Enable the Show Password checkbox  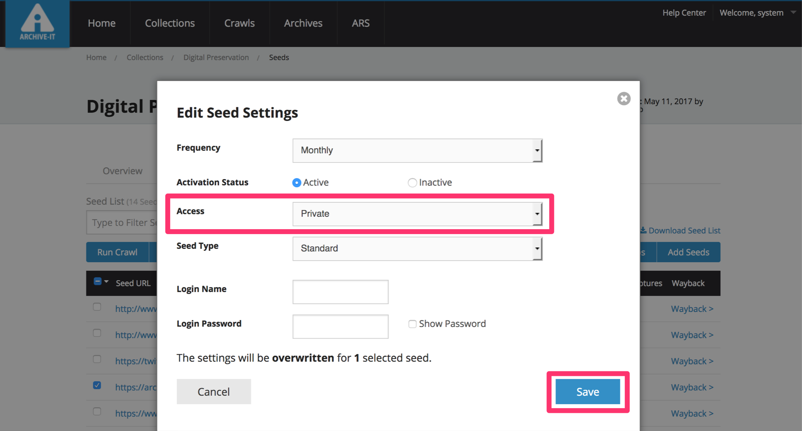(x=412, y=324)
